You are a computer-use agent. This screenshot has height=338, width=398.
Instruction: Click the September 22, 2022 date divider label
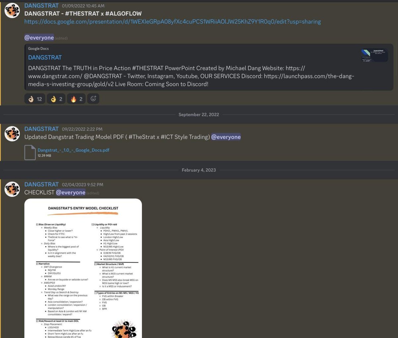(x=199, y=115)
